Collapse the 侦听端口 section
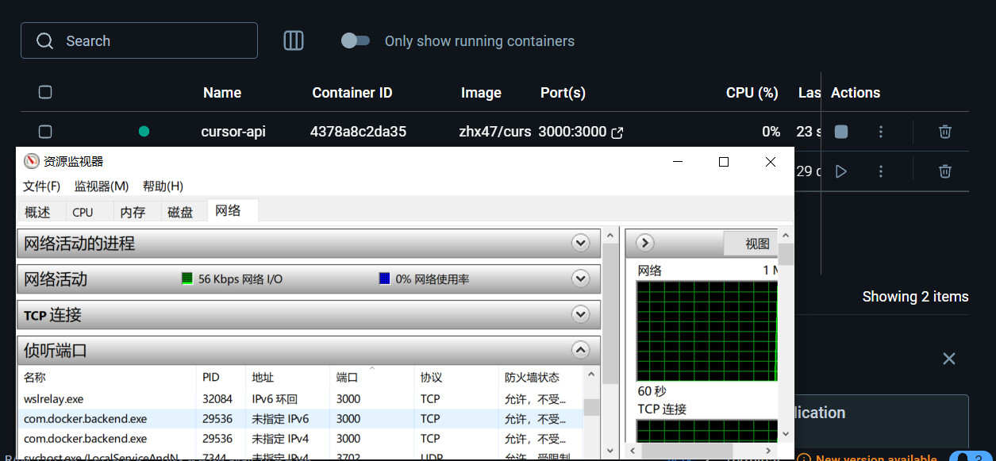The image size is (996, 461). tap(580, 349)
